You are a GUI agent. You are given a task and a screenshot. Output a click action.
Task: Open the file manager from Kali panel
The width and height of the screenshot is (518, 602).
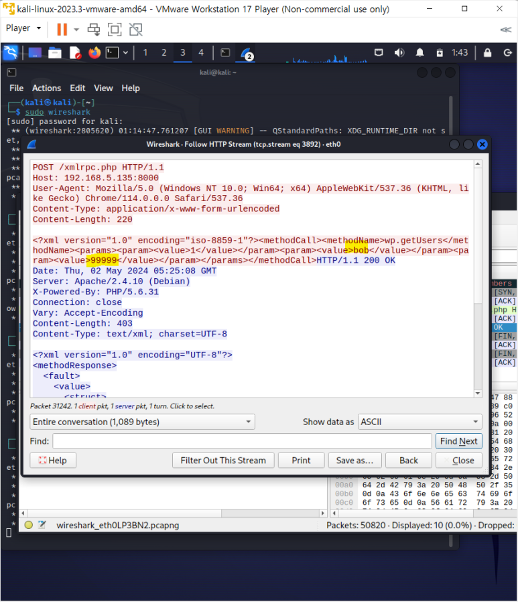pyautogui.click(x=54, y=52)
